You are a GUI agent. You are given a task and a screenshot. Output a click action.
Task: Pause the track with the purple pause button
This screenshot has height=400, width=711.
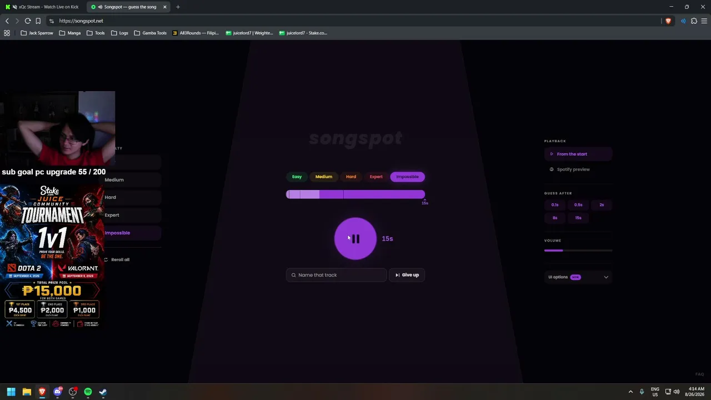(x=355, y=239)
